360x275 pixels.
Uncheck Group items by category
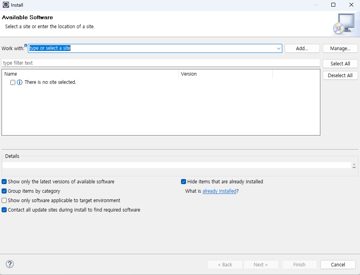point(4,191)
